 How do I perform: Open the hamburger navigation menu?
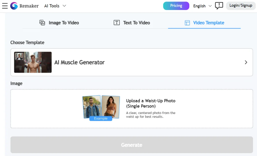click(x=5, y=6)
